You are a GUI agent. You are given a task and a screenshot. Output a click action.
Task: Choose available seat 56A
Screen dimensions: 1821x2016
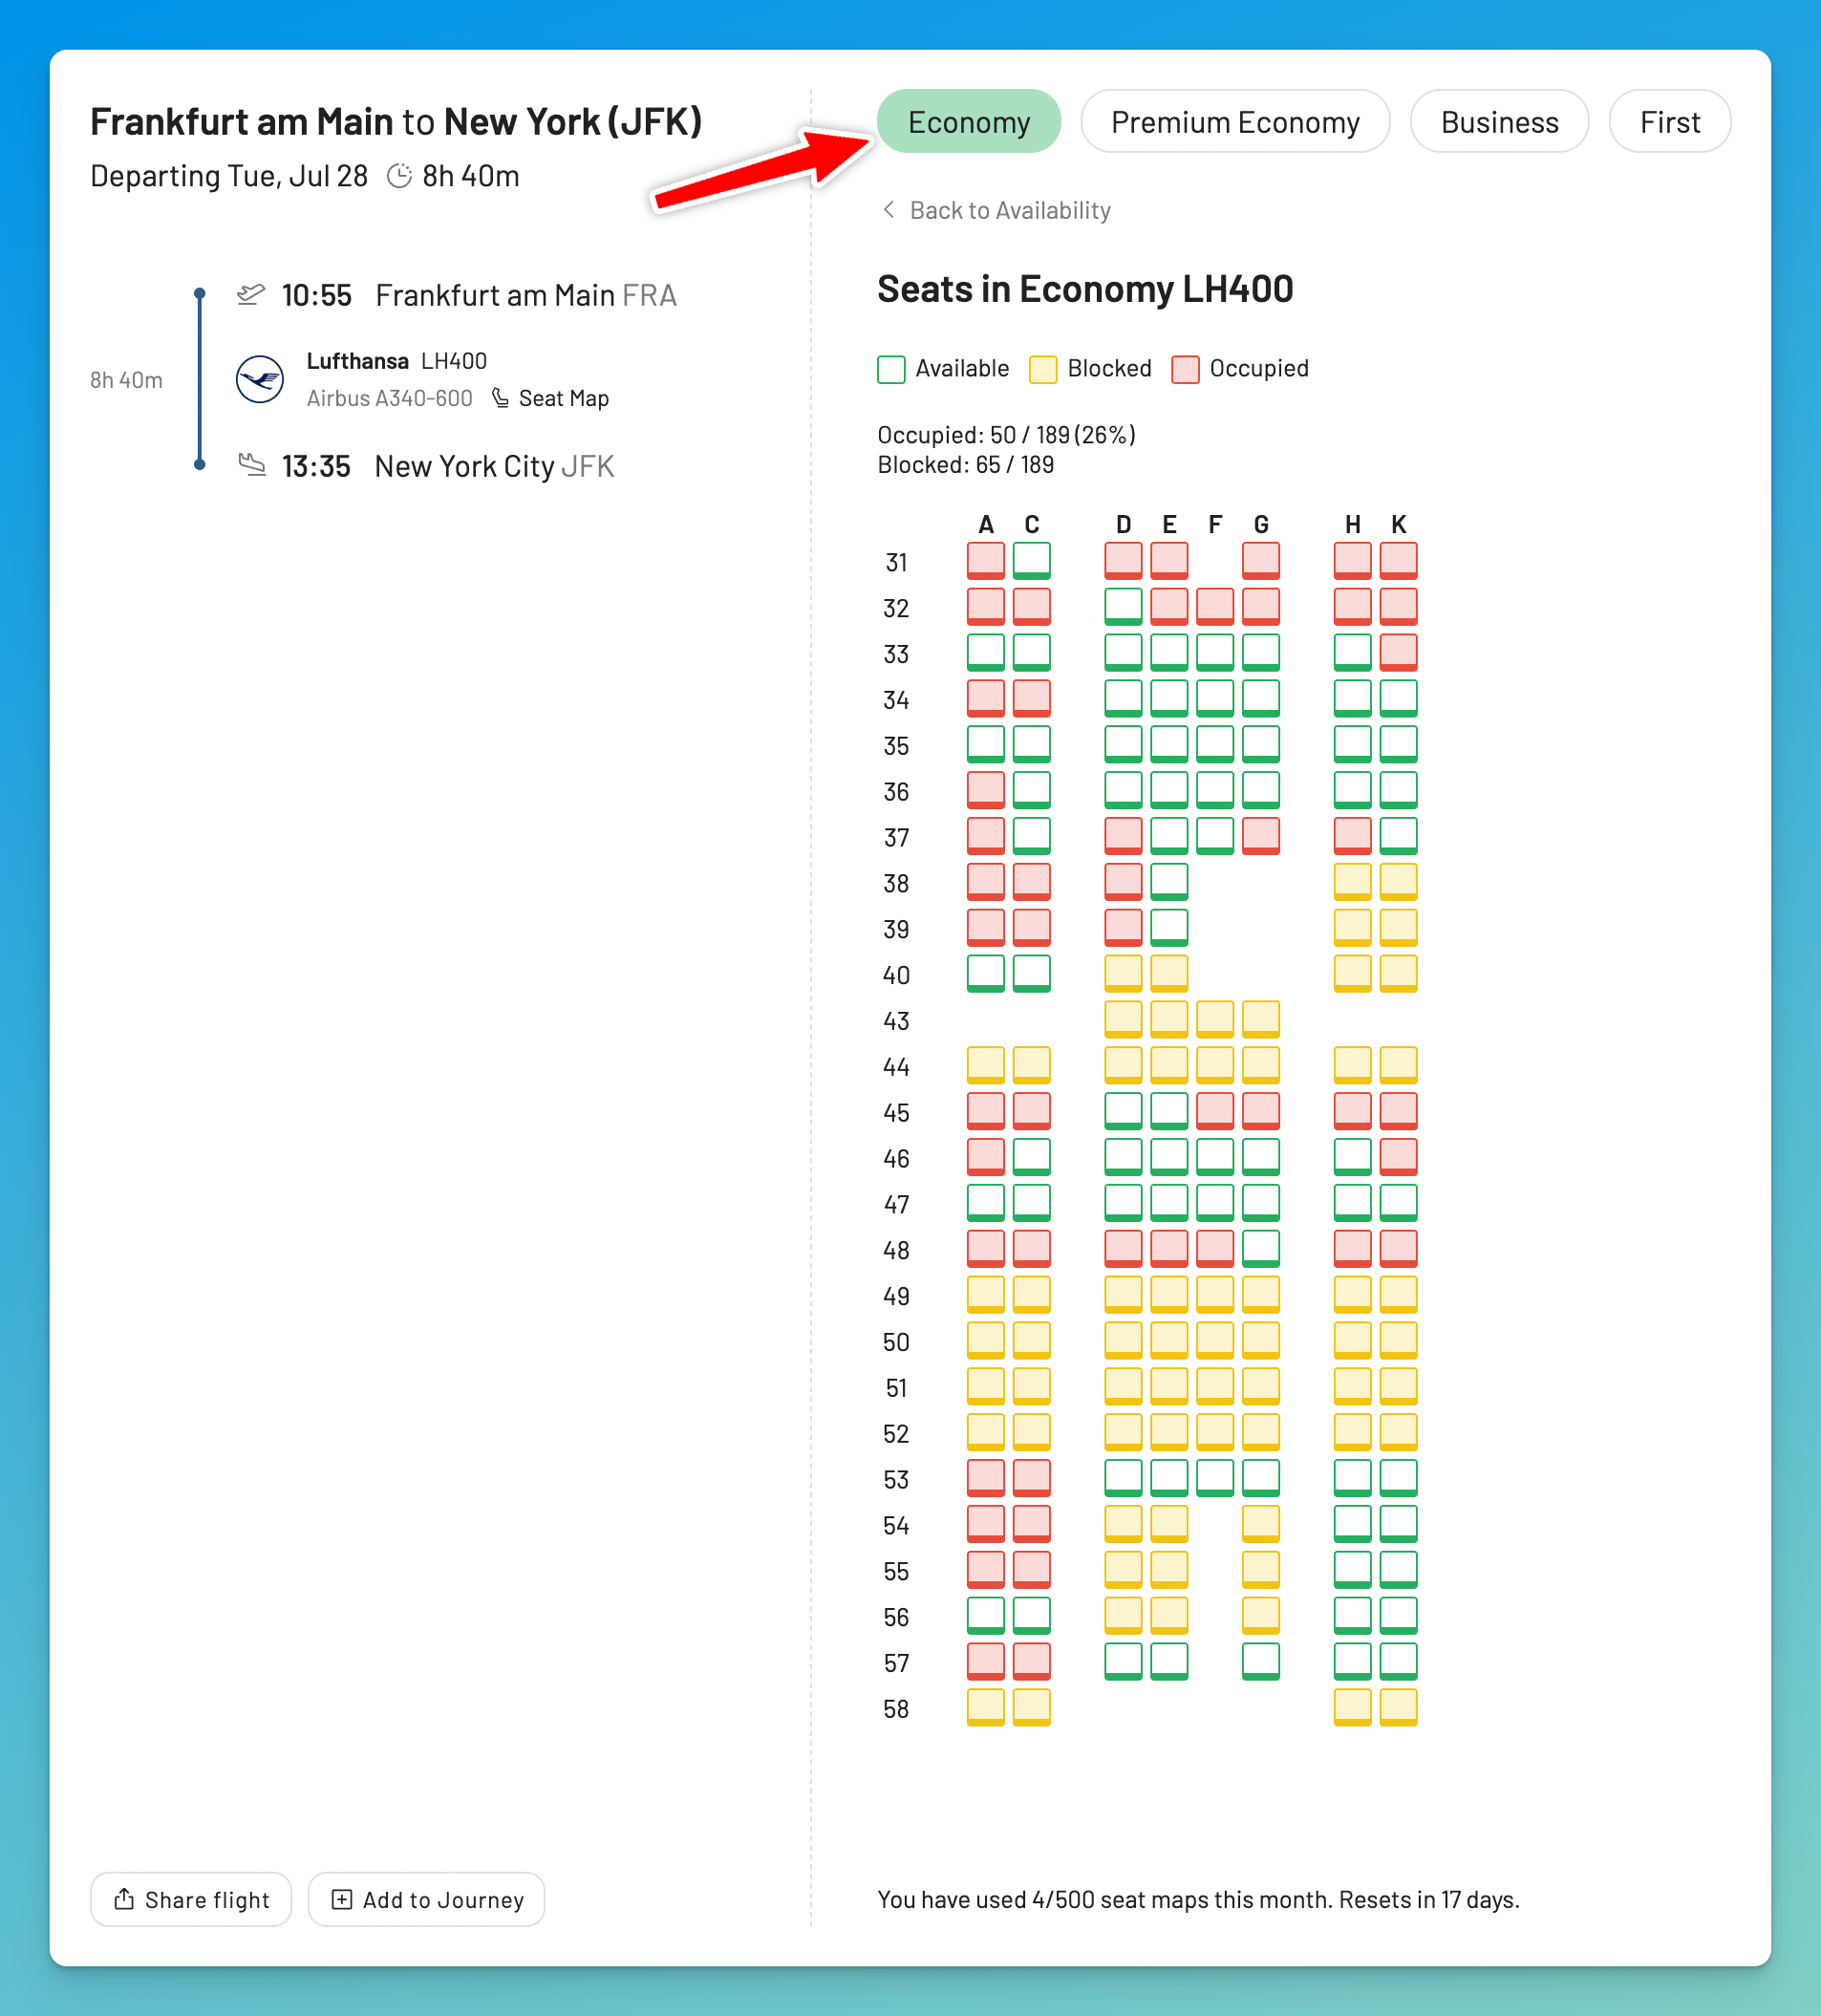click(985, 1616)
